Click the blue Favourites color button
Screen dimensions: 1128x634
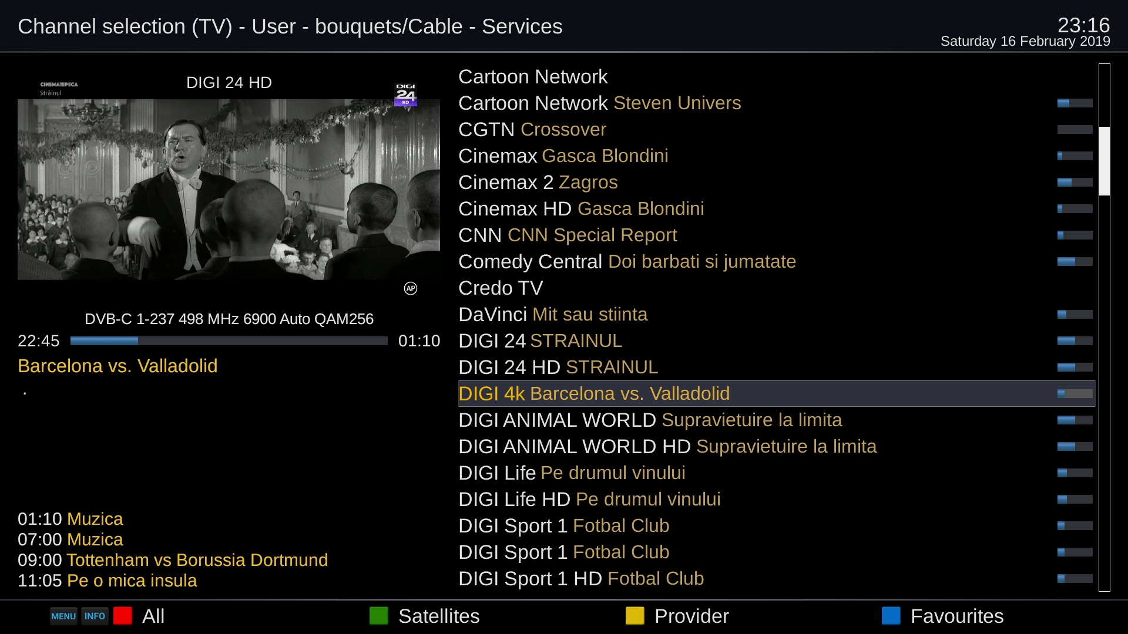click(891, 616)
